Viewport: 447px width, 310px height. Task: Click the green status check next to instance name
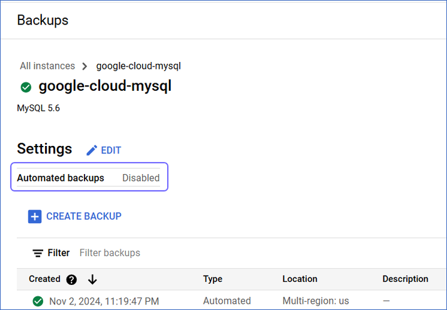(26, 87)
